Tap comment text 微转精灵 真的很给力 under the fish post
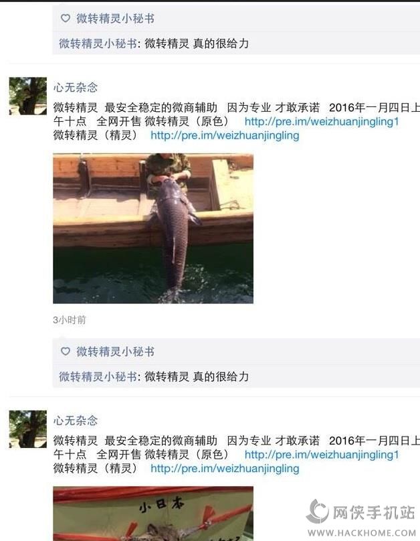This screenshot has height=541, width=420. pos(197,376)
